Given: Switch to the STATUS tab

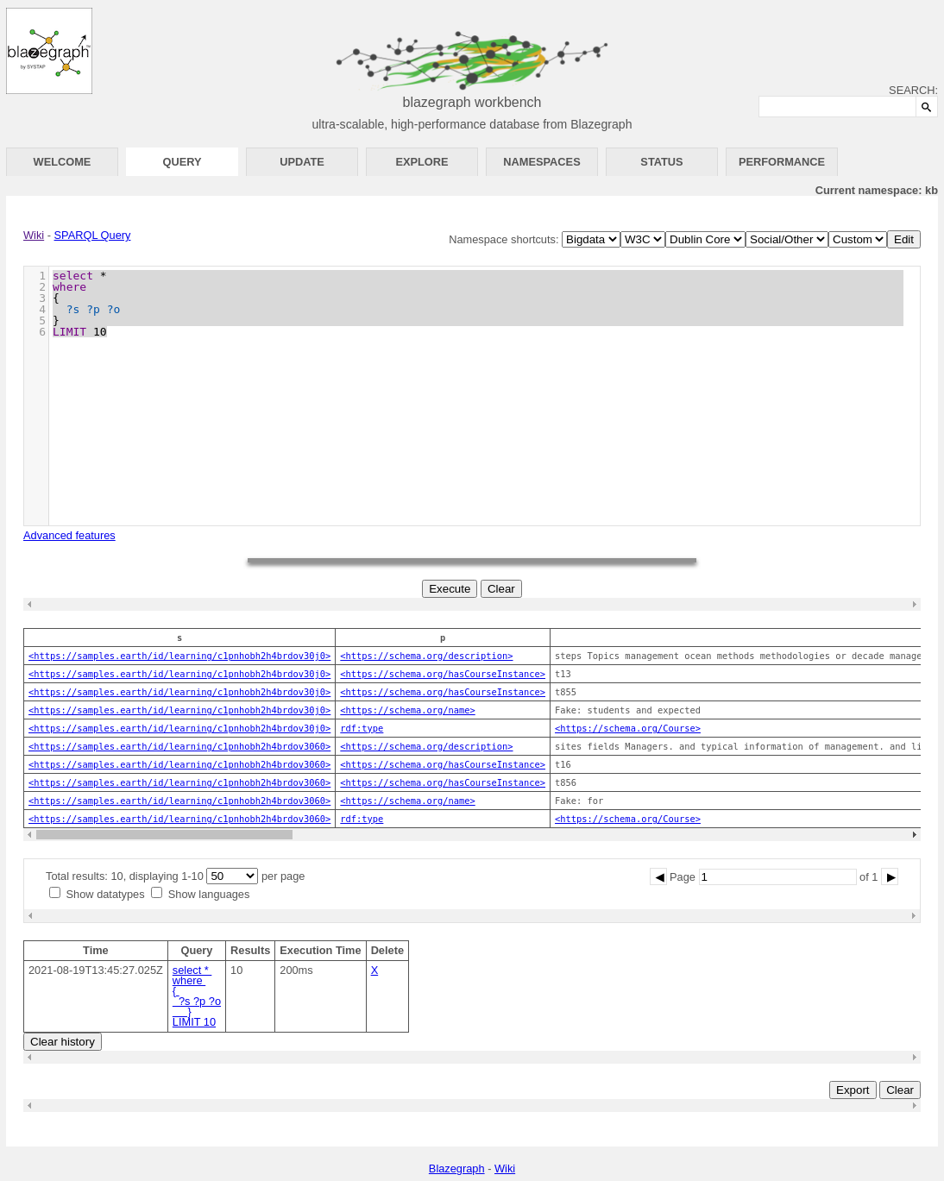Looking at the screenshot, I should (662, 162).
